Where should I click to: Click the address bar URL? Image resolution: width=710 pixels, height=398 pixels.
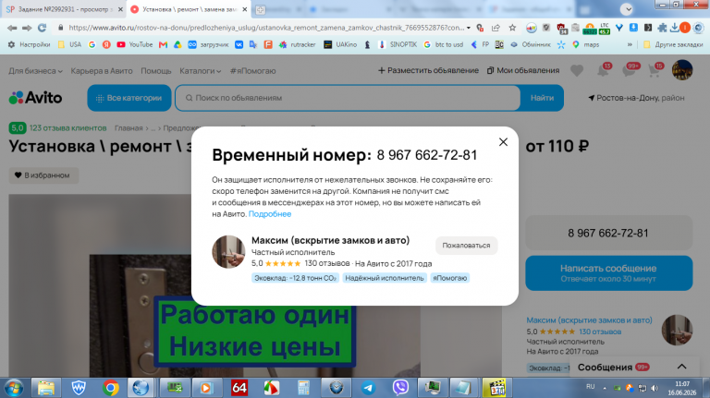click(x=266, y=28)
